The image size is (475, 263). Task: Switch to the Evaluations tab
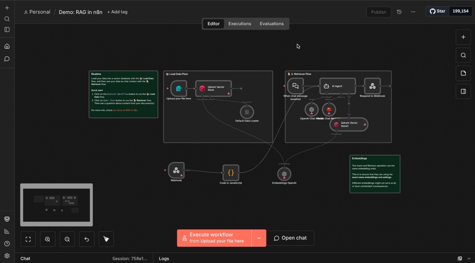[x=272, y=24]
